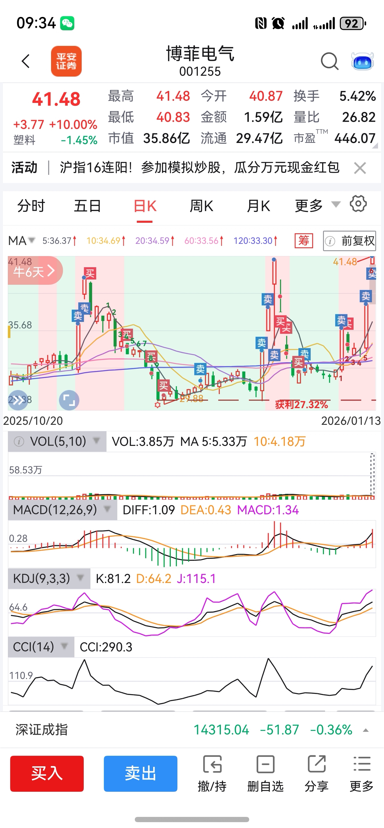Tap the CCI:290.3 reading
Viewport: 384px width, 828px height.
pos(106,647)
